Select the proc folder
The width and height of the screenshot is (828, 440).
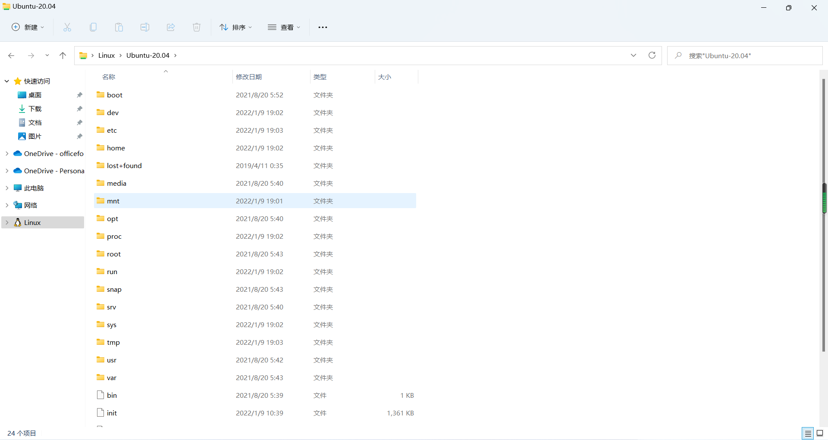(255, 236)
